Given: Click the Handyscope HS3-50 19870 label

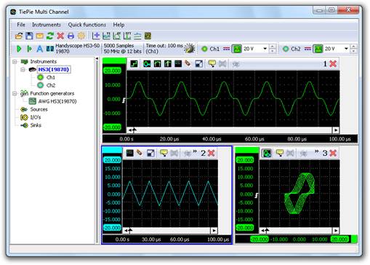Looking at the screenshot, I should coord(77,48).
